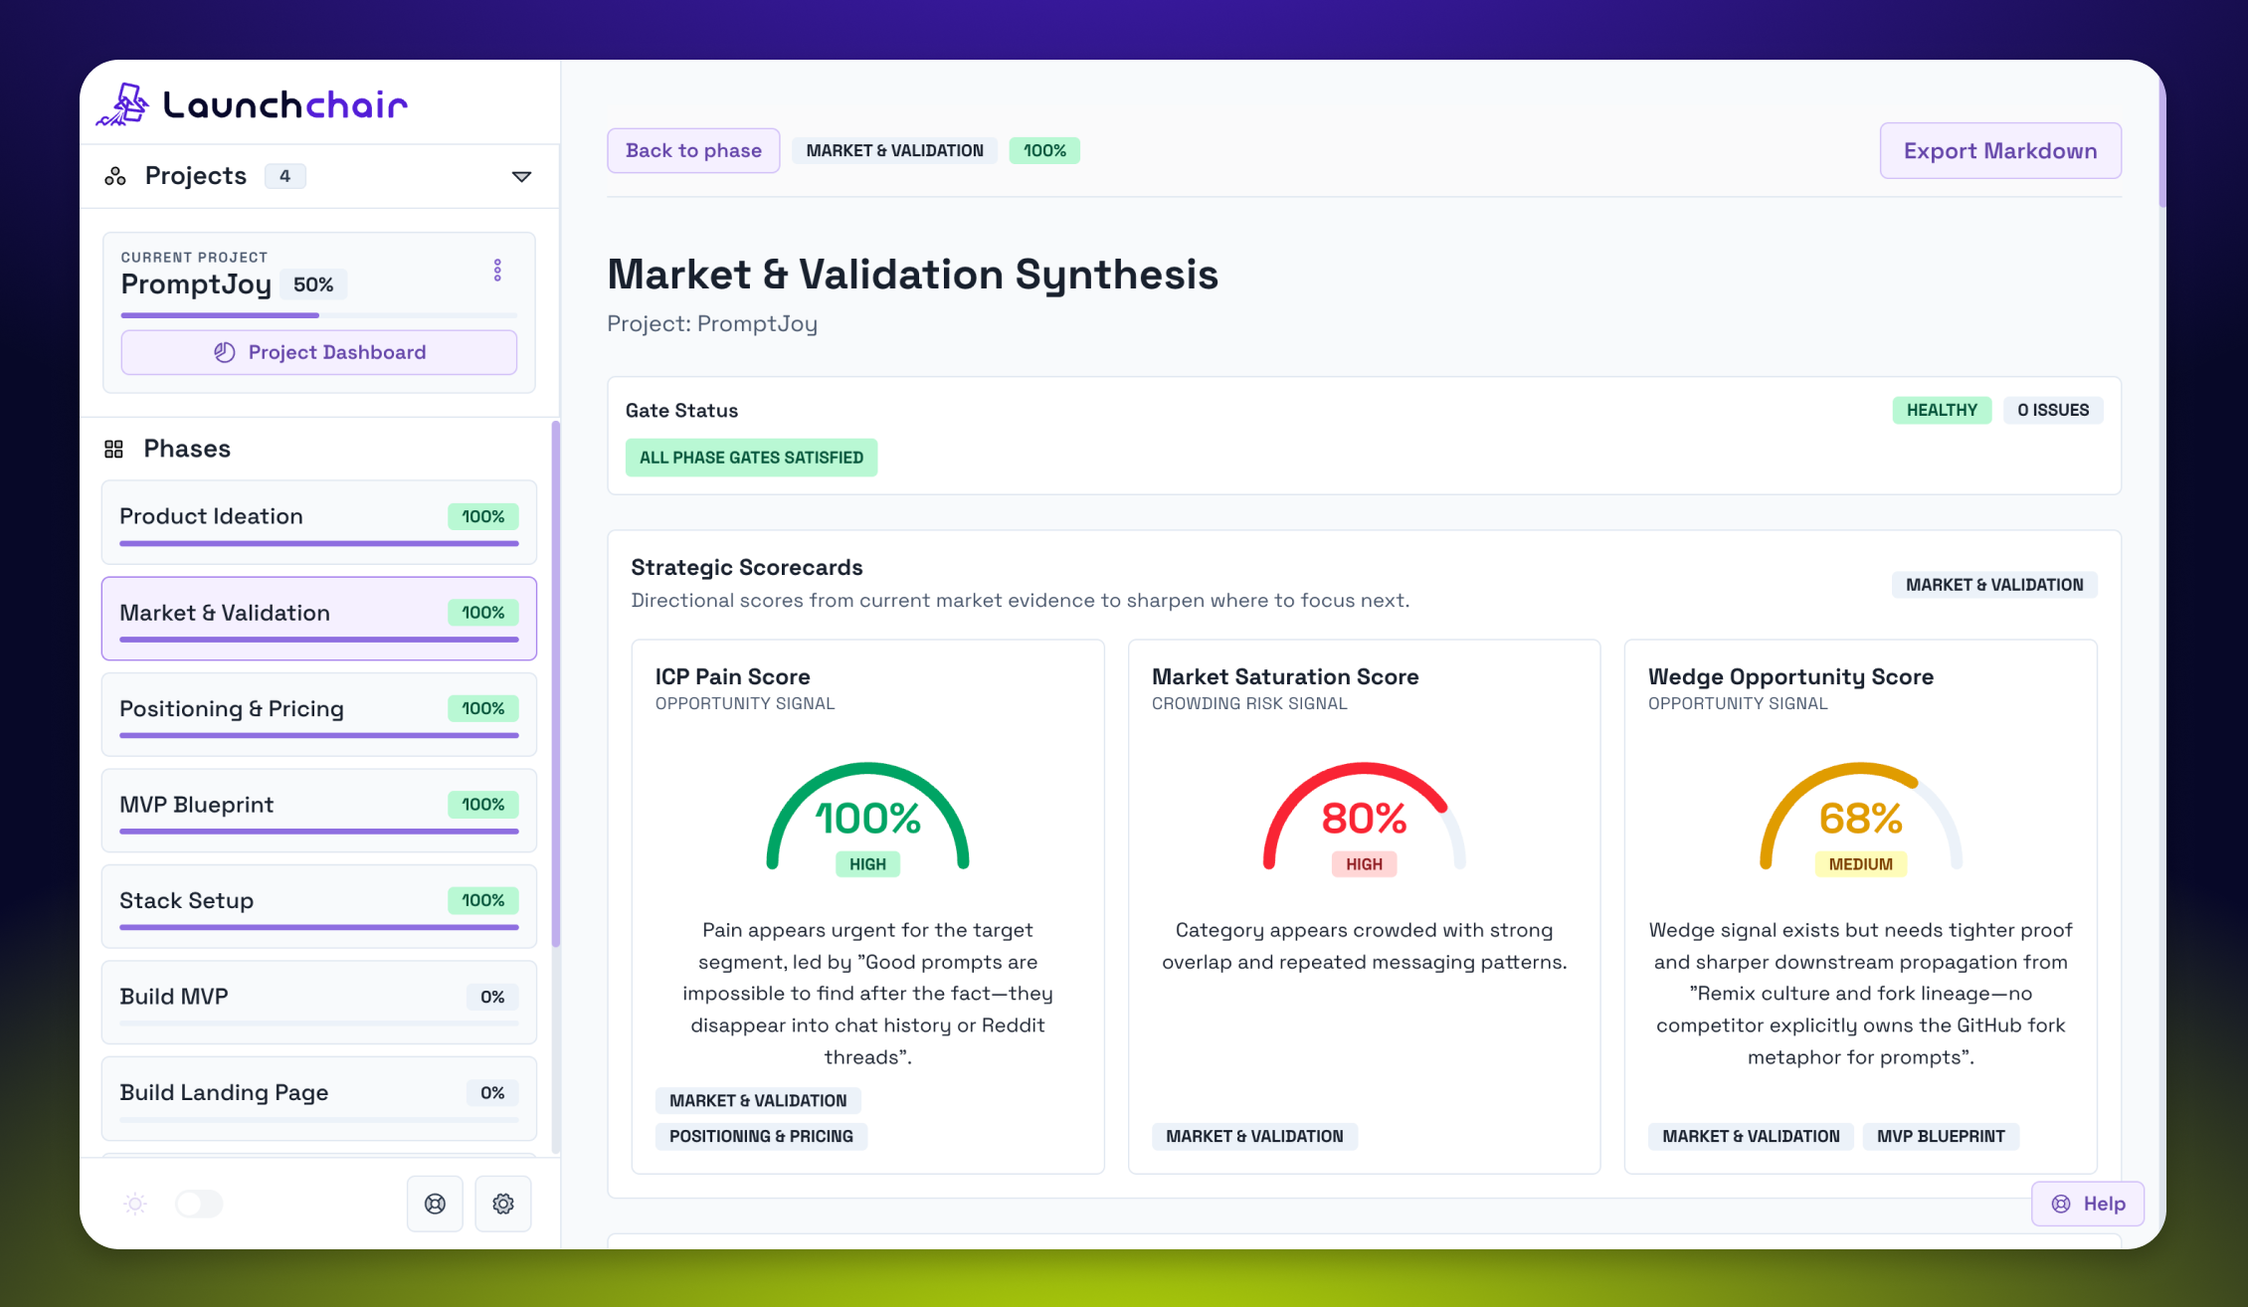The height and width of the screenshot is (1307, 2248).
Task: Click the Help button at bottom right
Action: pos(2087,1204)
